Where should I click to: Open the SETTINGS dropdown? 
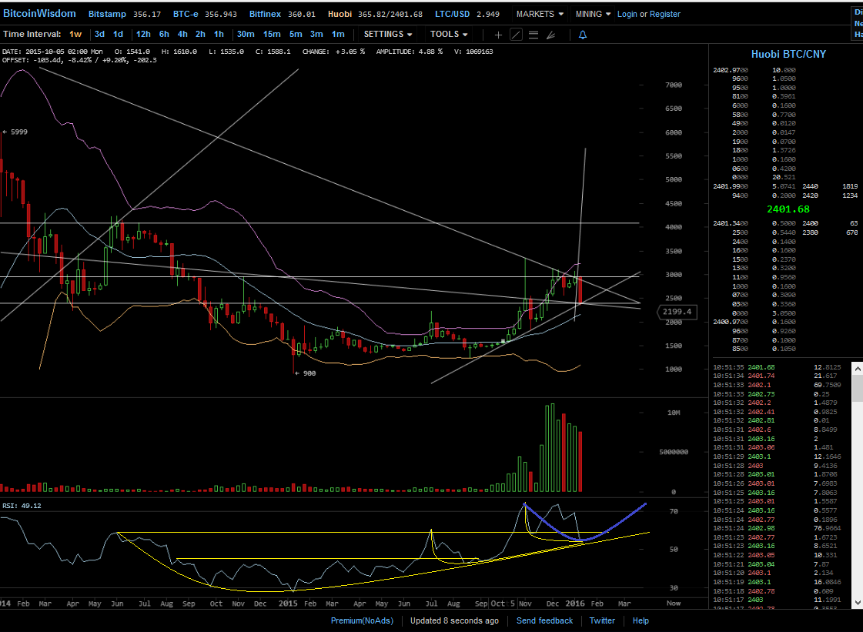[387, 34]
